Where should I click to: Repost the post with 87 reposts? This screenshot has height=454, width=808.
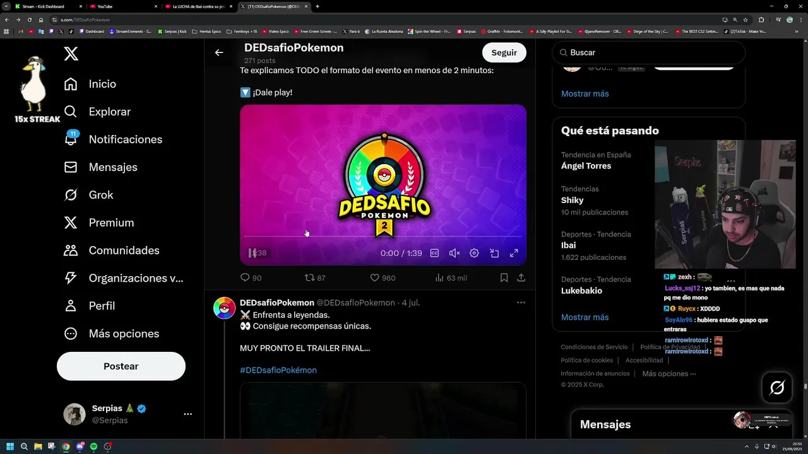[315, 277]
